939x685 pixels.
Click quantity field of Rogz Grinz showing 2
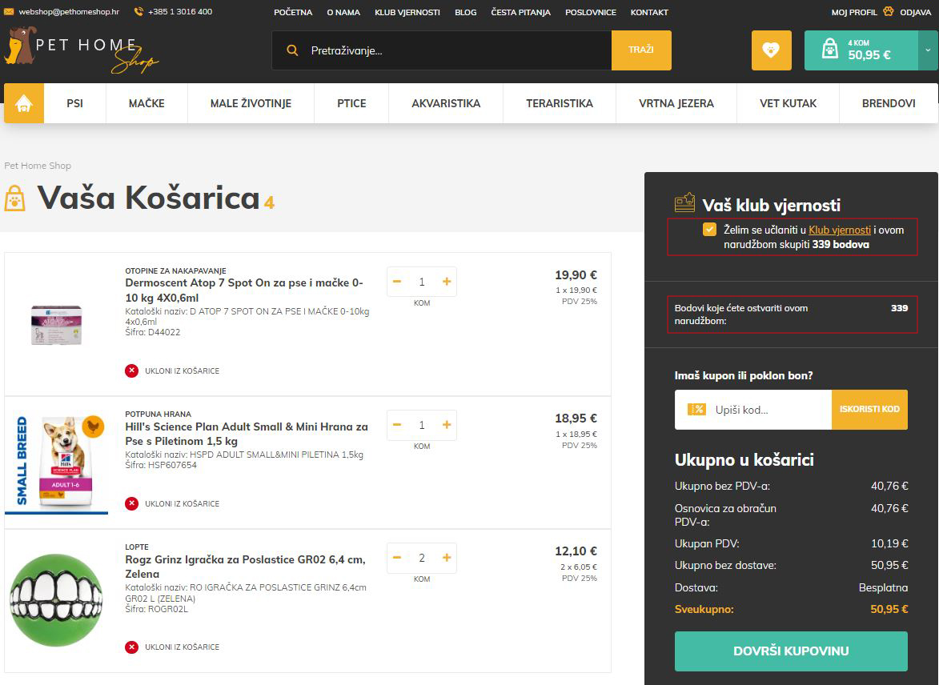coord(422,558)
